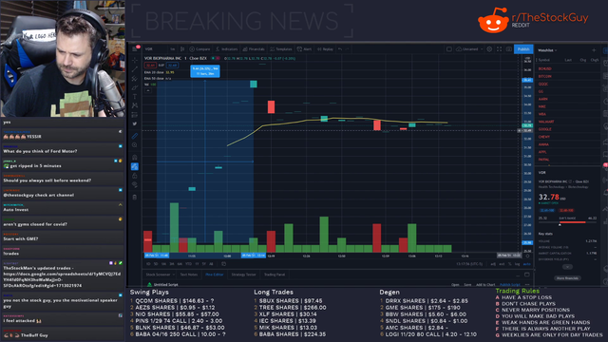Image resolution: width=608 pixels, height=342 pixels.
Task: Toggle auto scale
Action: (526, 264)
